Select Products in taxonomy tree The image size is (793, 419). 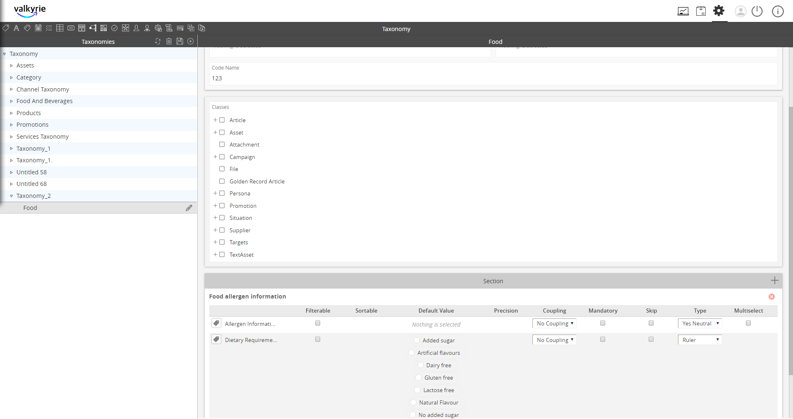click(x=29, y=113)
